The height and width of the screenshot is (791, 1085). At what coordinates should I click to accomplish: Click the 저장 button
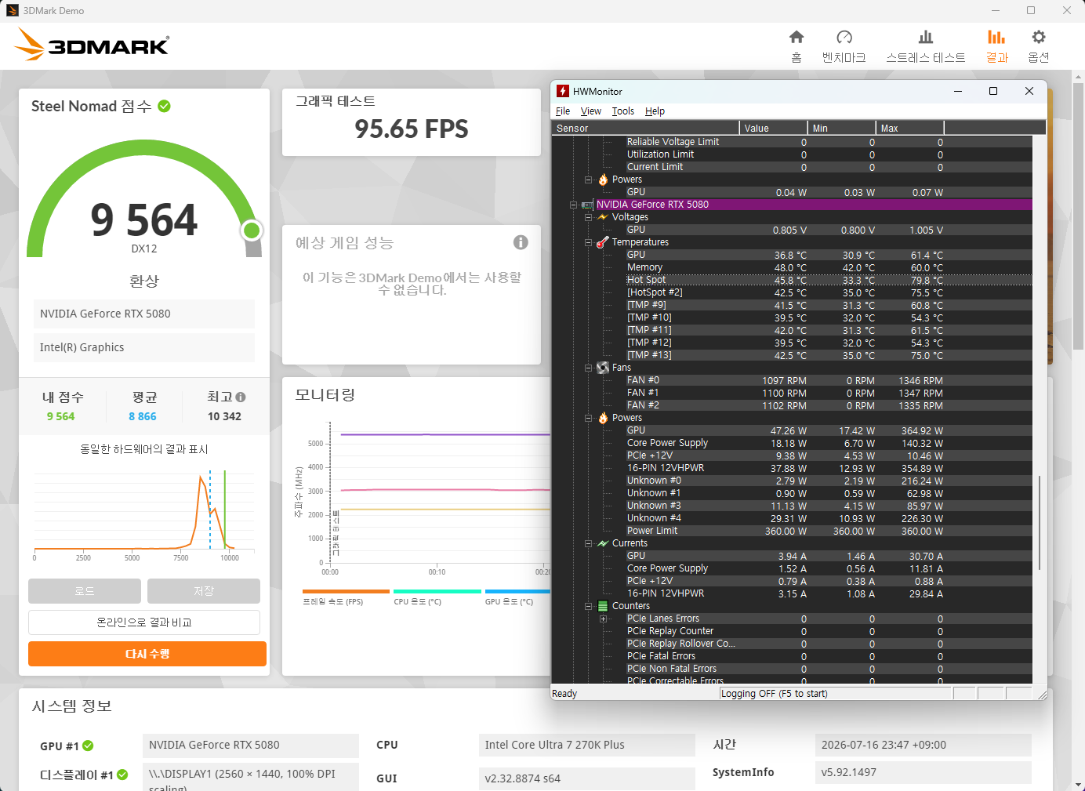[204, 591]
